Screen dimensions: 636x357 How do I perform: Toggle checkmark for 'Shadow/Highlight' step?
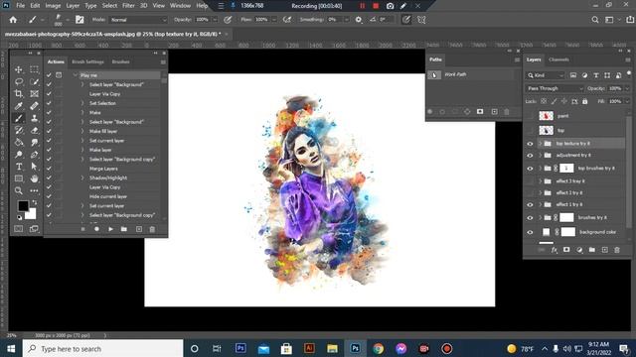click(x=49, y=178)
